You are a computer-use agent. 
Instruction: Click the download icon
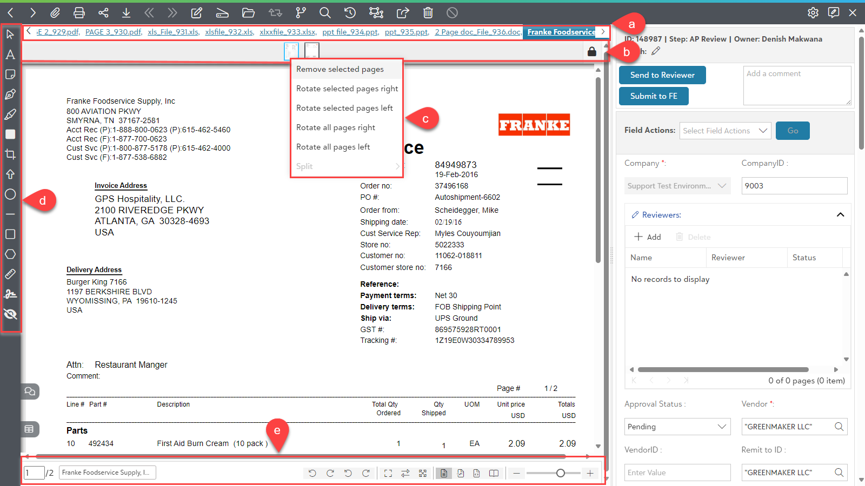[x=126, y=12]
